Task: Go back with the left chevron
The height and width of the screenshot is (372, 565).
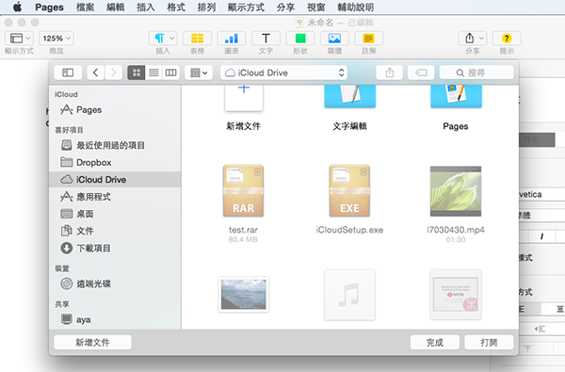Action: (x=96, y=73)
